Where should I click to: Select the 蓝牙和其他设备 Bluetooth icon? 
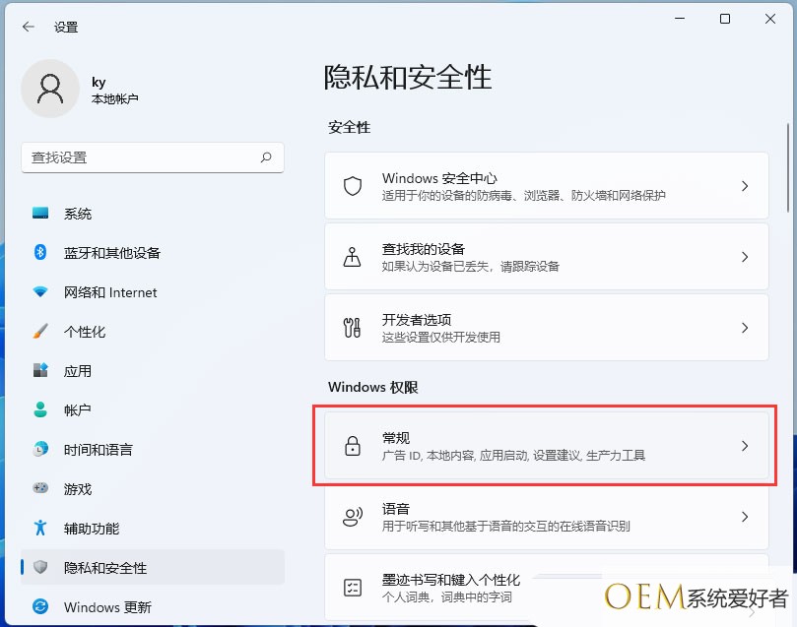(40, 253)
